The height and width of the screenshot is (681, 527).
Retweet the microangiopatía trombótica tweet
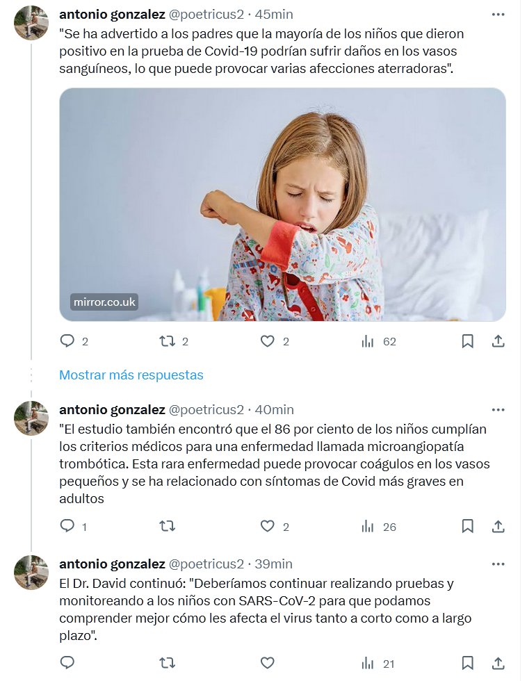click(168, 527)
